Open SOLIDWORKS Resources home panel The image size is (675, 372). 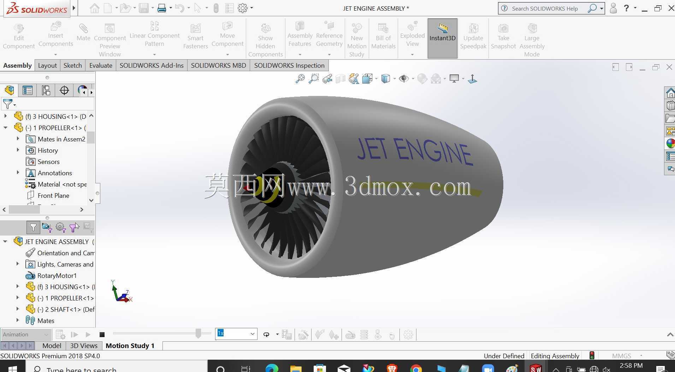[670, 93]
